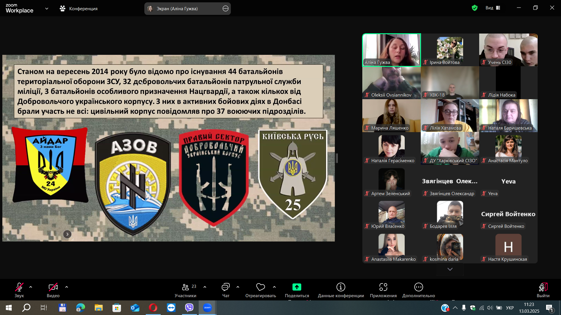Screen dimensions: 561x315
Task: Open Task View on the taskbar
Action: click(44, 308)
